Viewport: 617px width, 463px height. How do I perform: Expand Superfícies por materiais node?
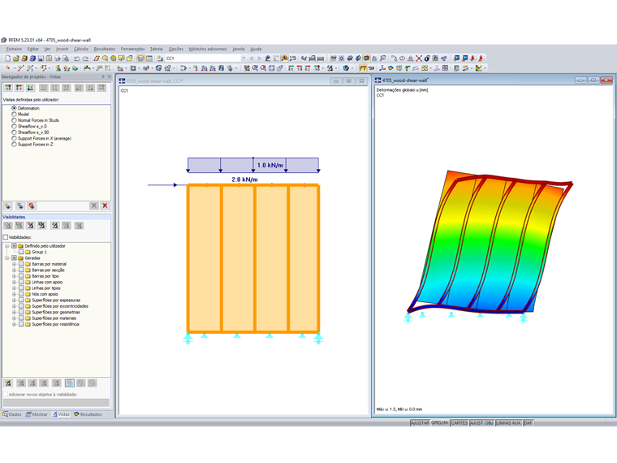14,318
